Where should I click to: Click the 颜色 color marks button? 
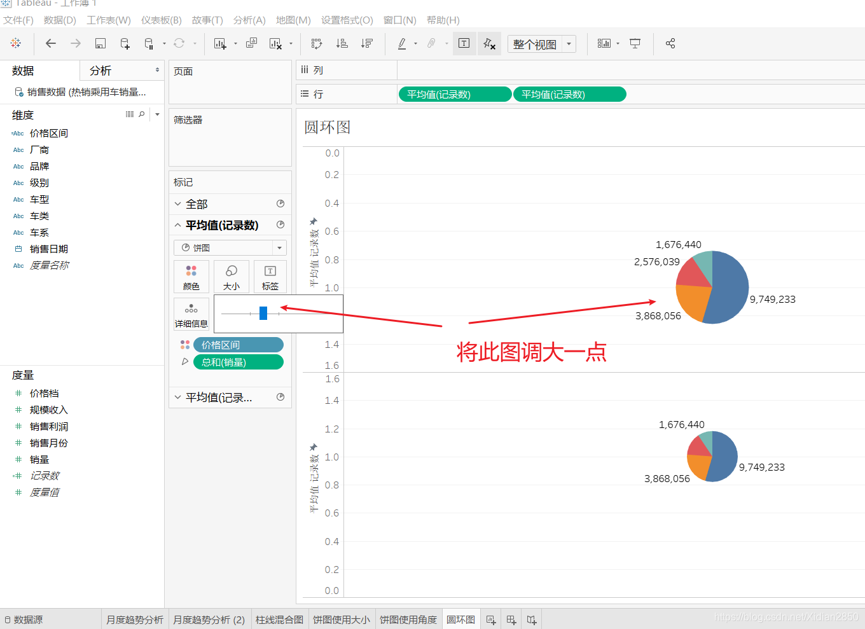point(191,277)
